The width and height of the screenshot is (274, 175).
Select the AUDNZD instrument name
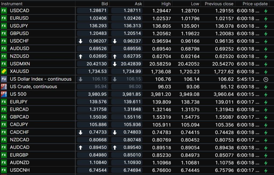coord(20,162)
